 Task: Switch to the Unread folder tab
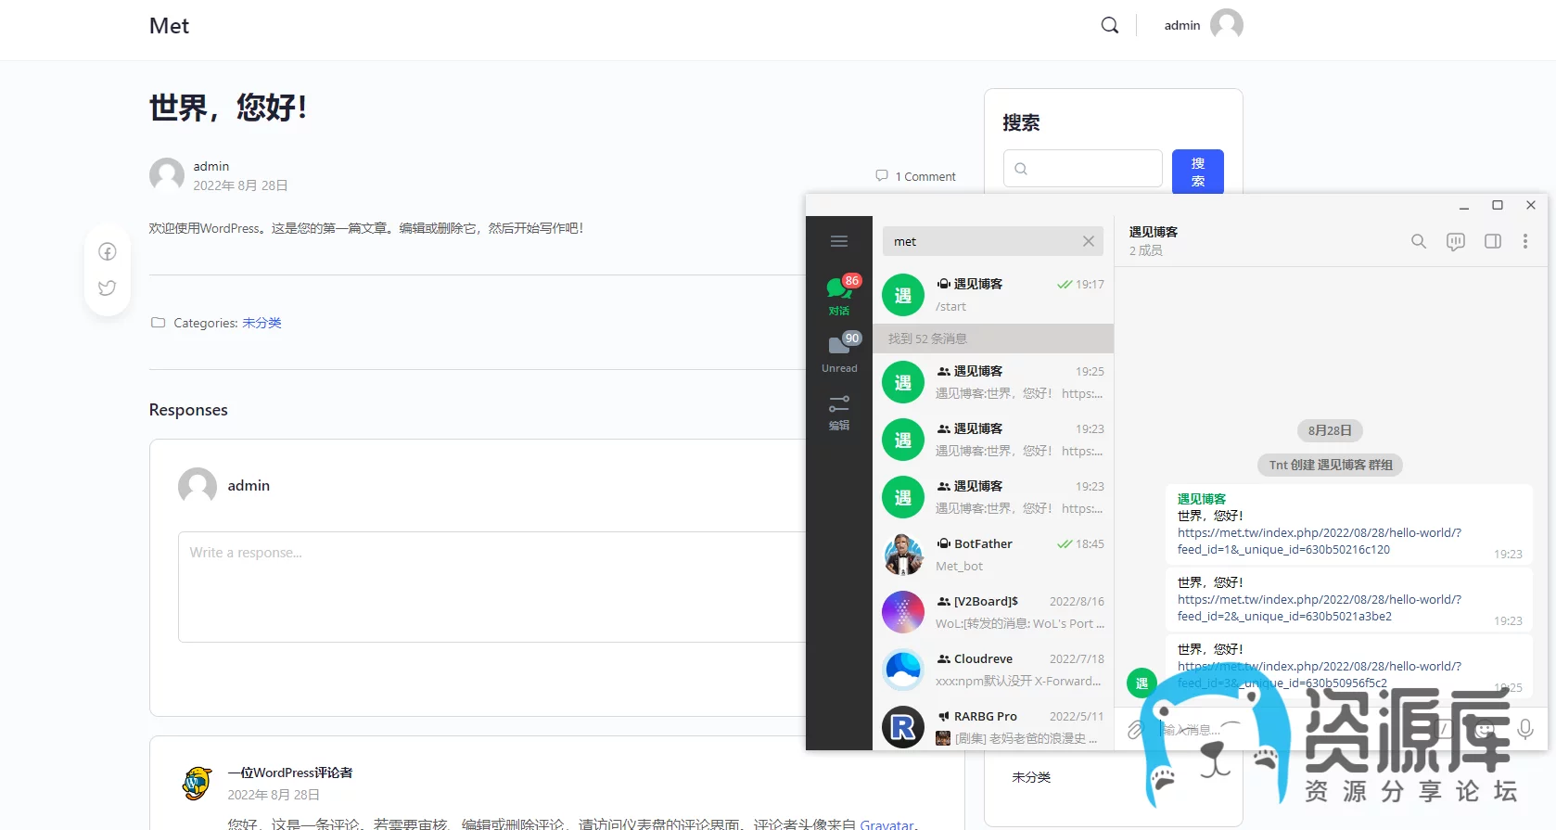click(839, 352)
